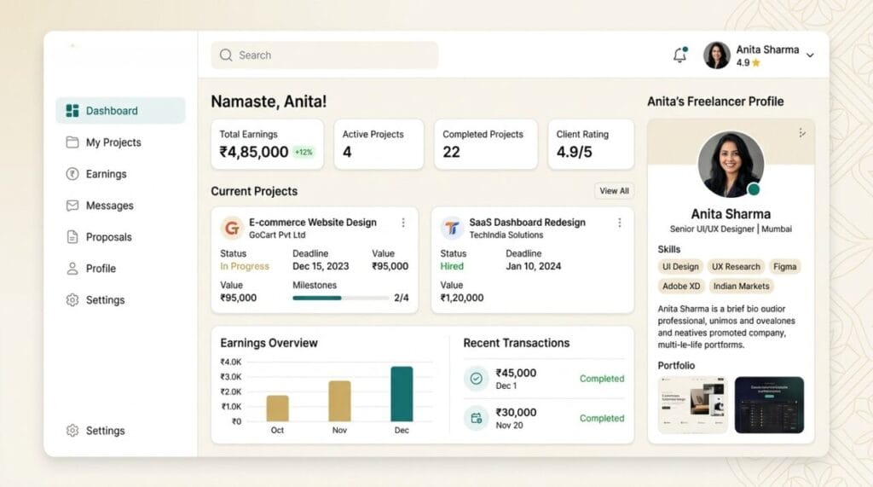Click the rupee Earnings icon

coord(72,174)
